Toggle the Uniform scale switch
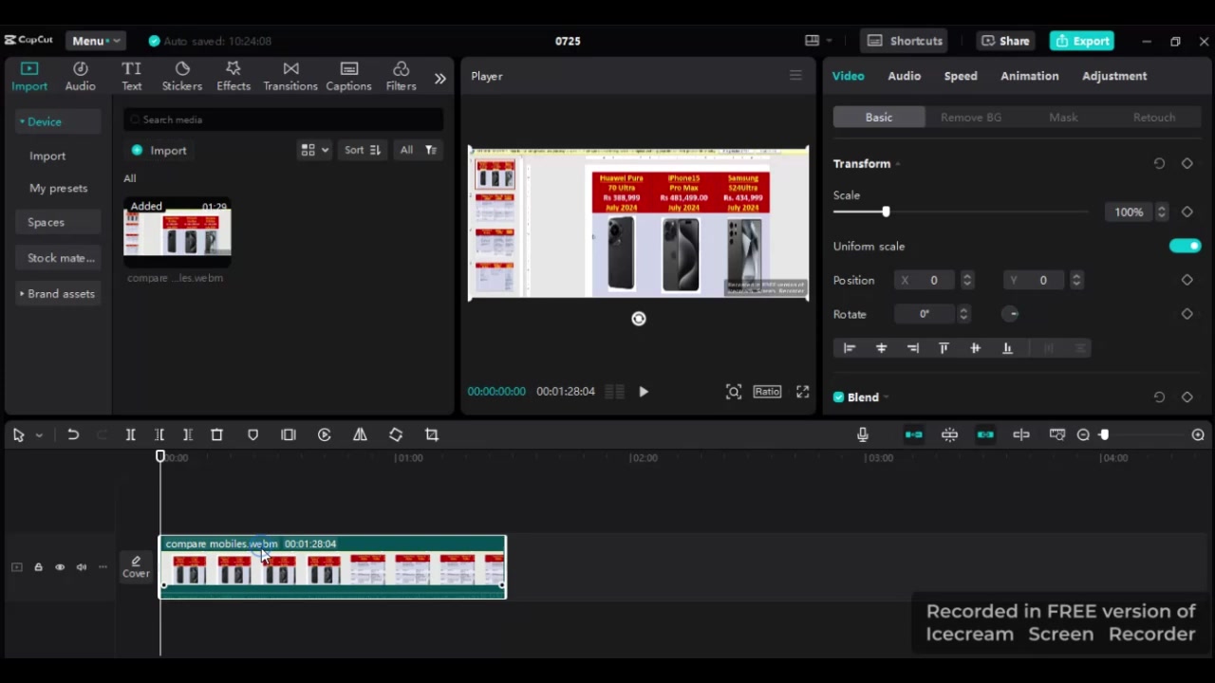The image size is (1215, 683). pyautogui.click(x=1185, y=247)
